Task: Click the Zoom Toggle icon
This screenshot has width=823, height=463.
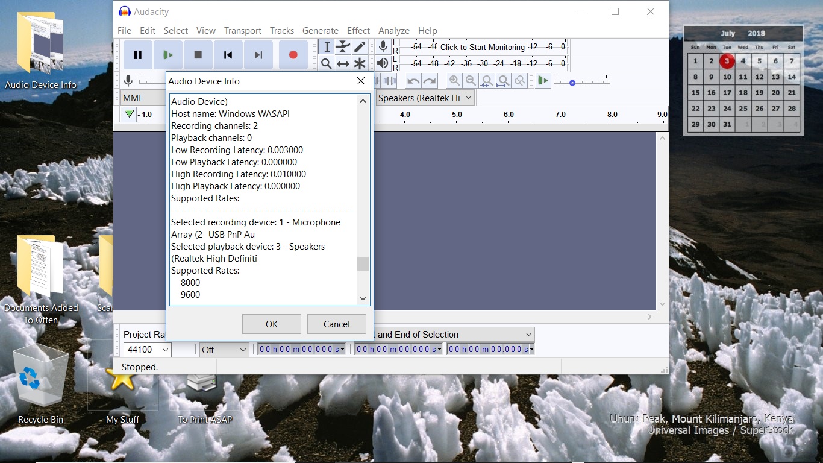Action: pos(519,81)
